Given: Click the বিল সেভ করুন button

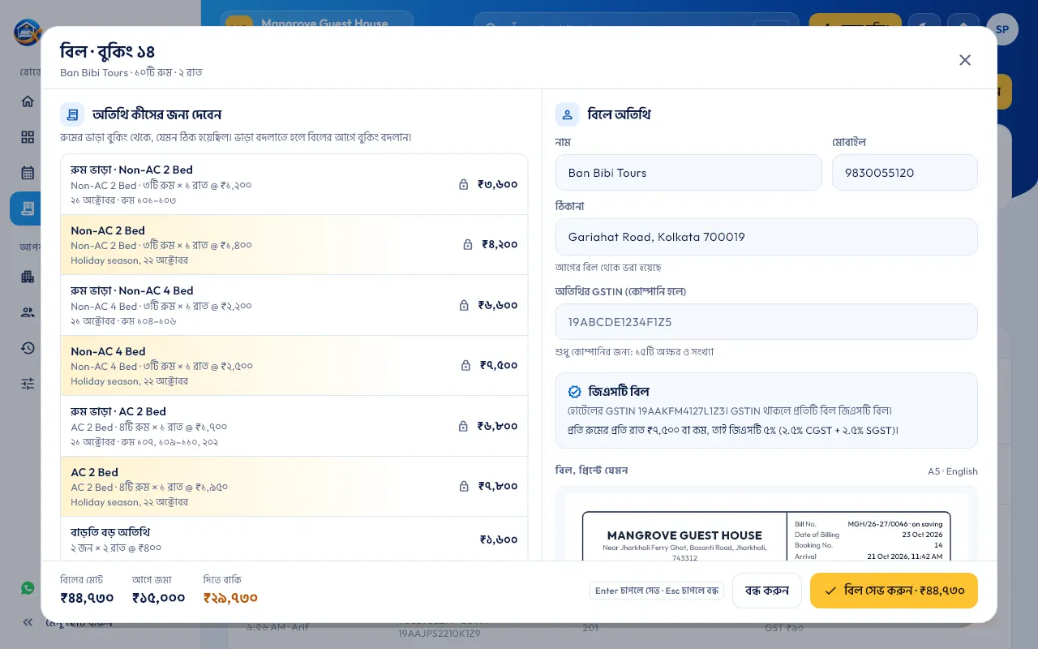Looking at the screenshot, I should 894,591.
